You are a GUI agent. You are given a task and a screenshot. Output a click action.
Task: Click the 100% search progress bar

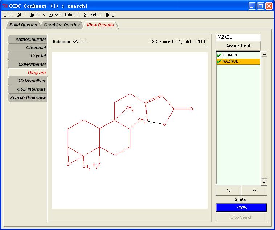click(241, 208)
